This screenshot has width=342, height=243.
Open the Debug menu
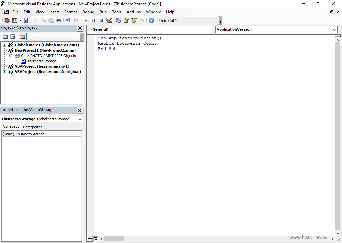(88, 12)
